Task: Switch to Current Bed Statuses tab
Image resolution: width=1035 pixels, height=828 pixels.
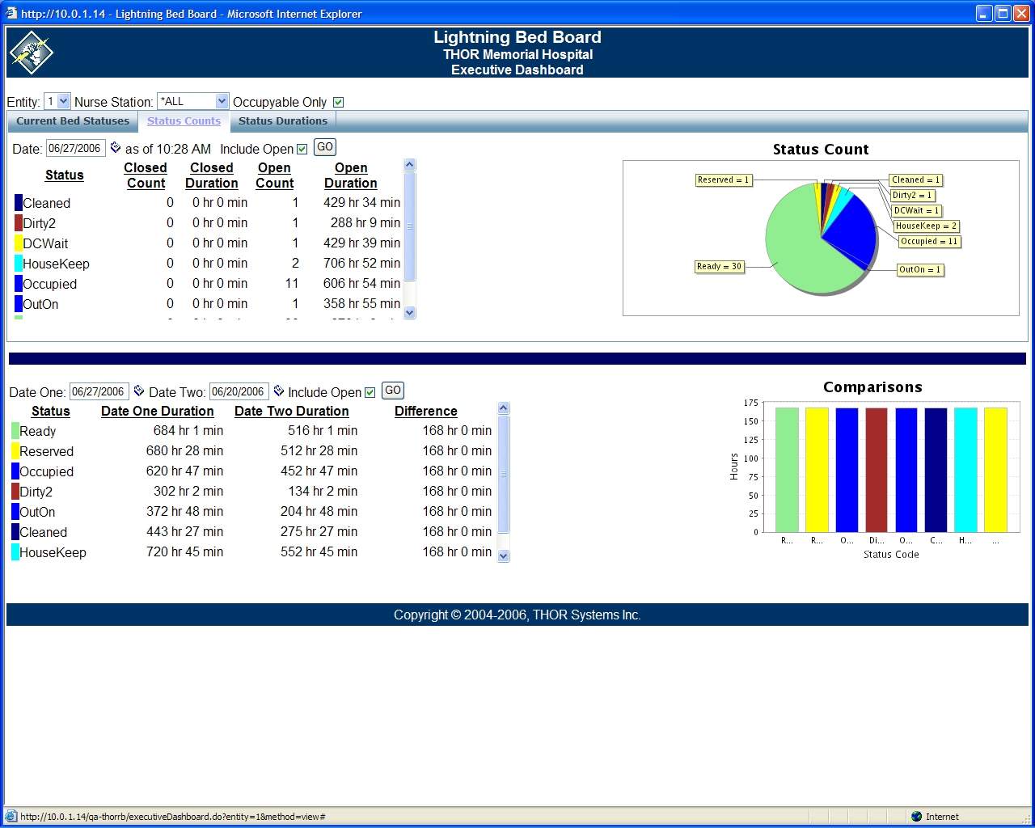Action: pos(73,121)
